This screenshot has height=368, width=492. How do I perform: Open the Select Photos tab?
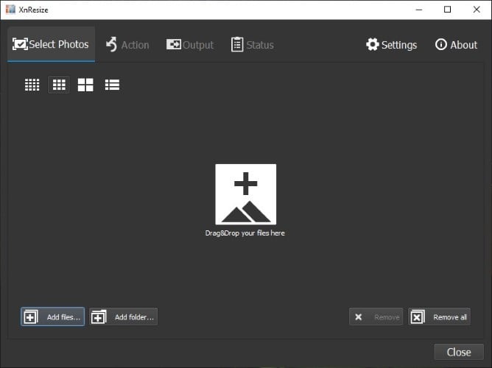(x=51, y=44)
